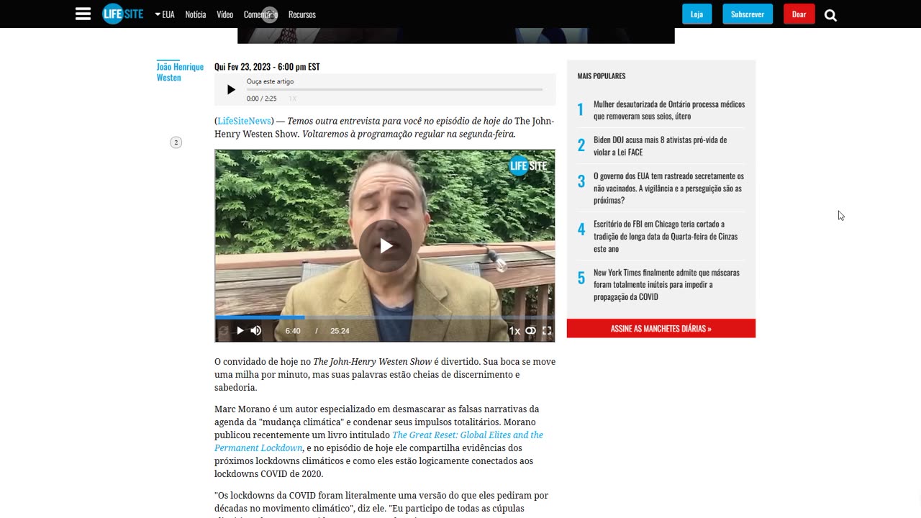Image resolution: width=921 pixels, height=518 pixels.
Task: Click the 'Mais Populares' heading
Action: [x=602, y=76]
